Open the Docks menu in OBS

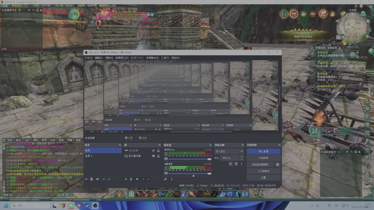122,58
